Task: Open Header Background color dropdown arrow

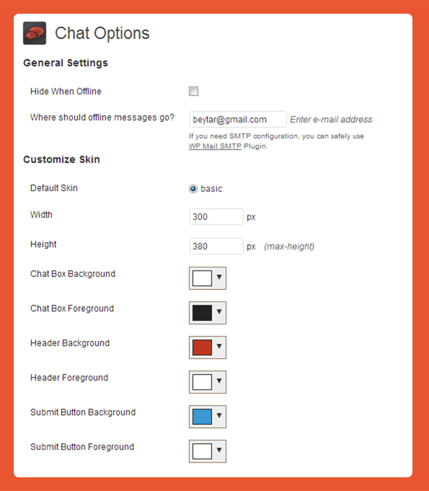Action: point(219,346)
